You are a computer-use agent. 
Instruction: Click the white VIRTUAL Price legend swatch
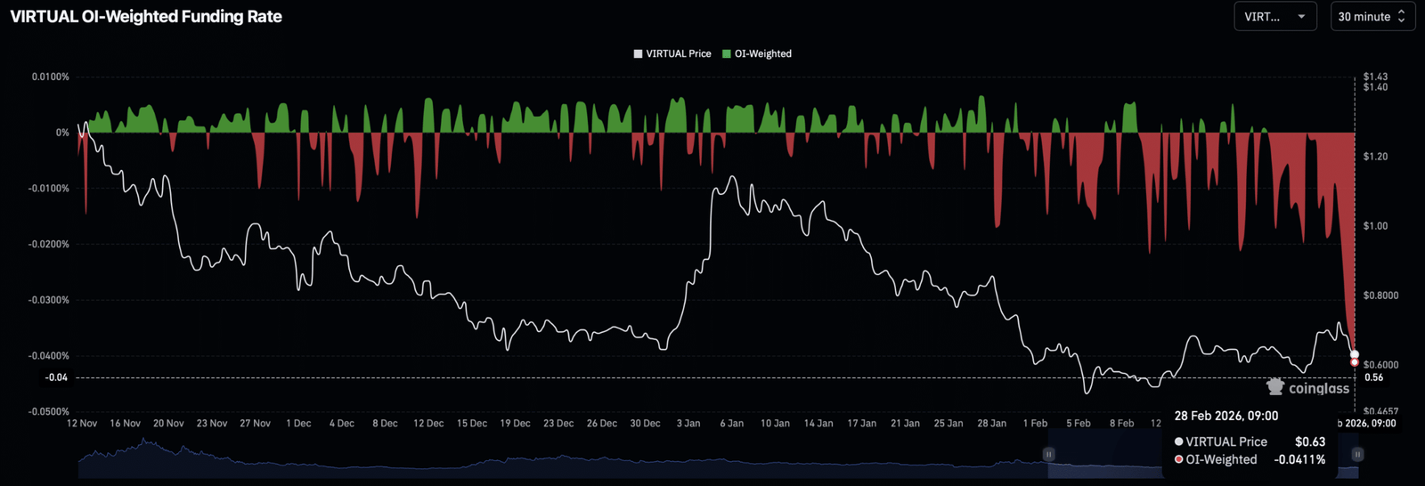[638, 54]
